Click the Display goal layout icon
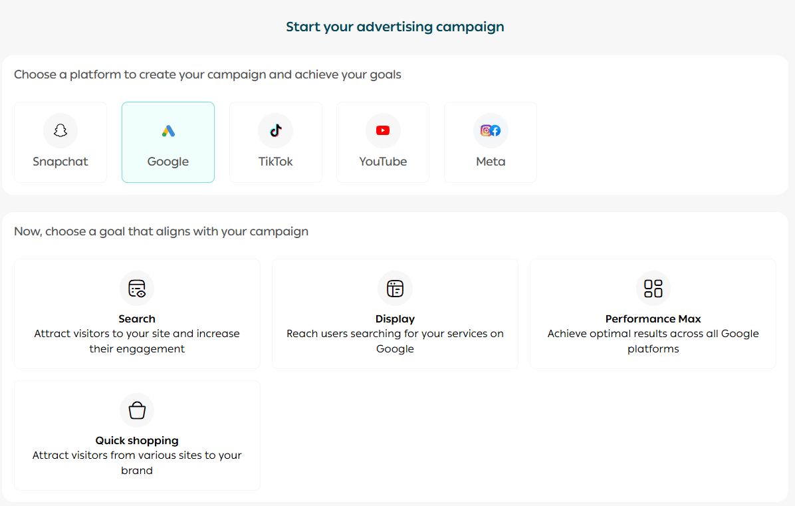The width and height of the screenshot is (795, 506). (x=395, y=289)
